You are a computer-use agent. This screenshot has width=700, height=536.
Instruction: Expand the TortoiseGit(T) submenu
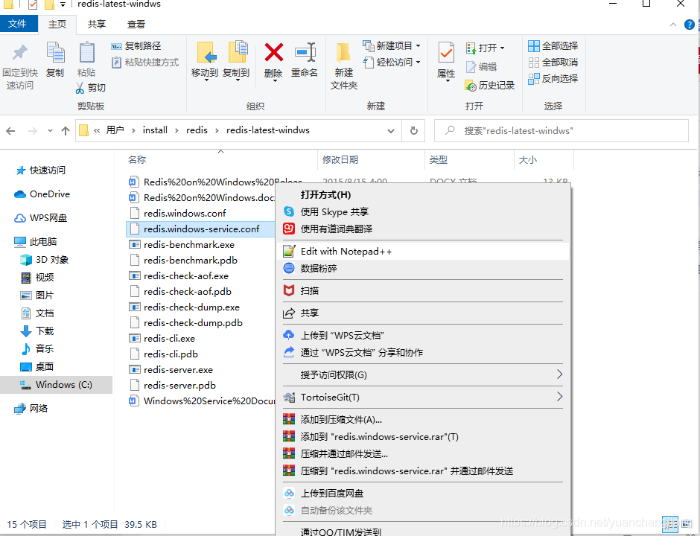click(x=423, y=397)
